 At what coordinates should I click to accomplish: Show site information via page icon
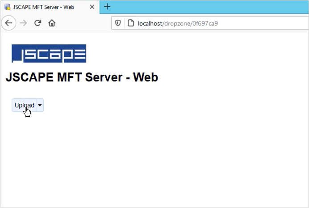pyautogui.click(x=131, y=23)
